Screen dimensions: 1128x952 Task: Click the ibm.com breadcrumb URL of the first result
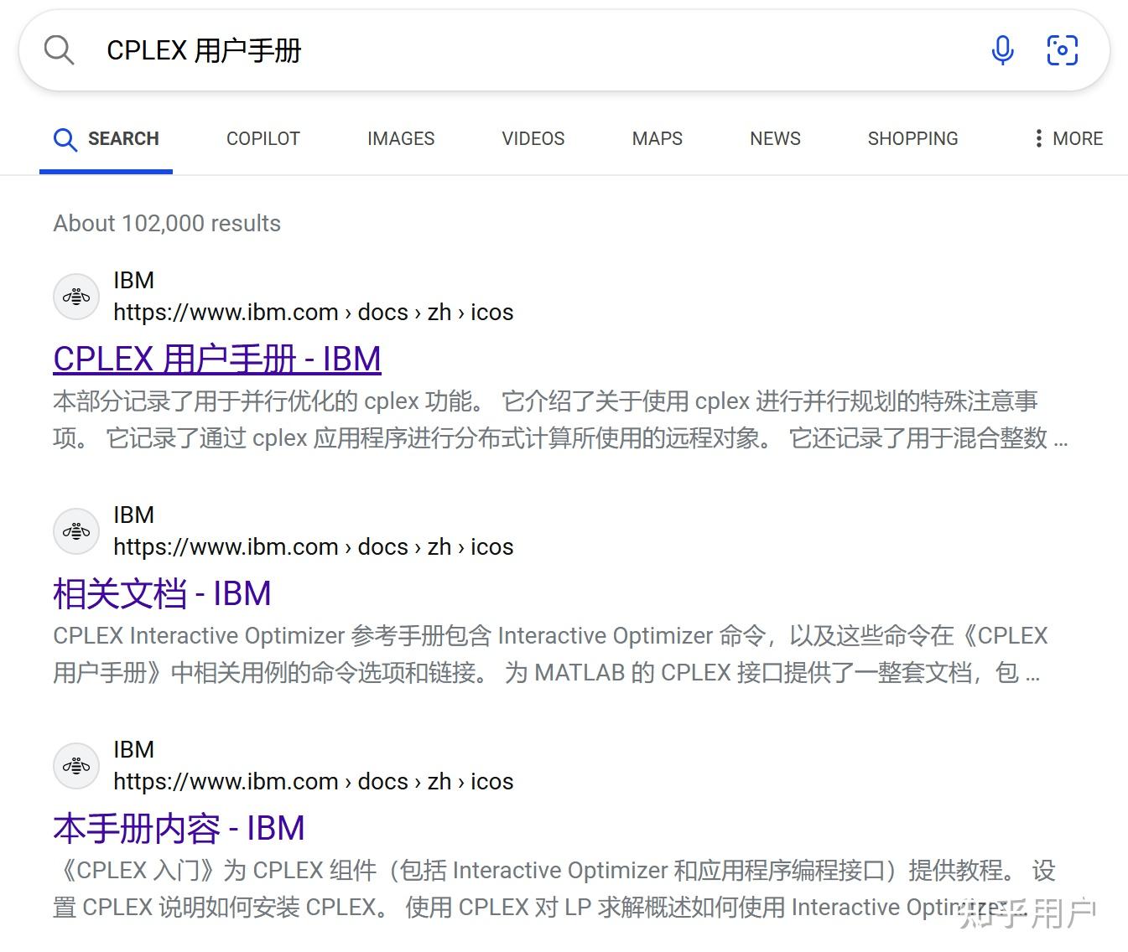314,312
